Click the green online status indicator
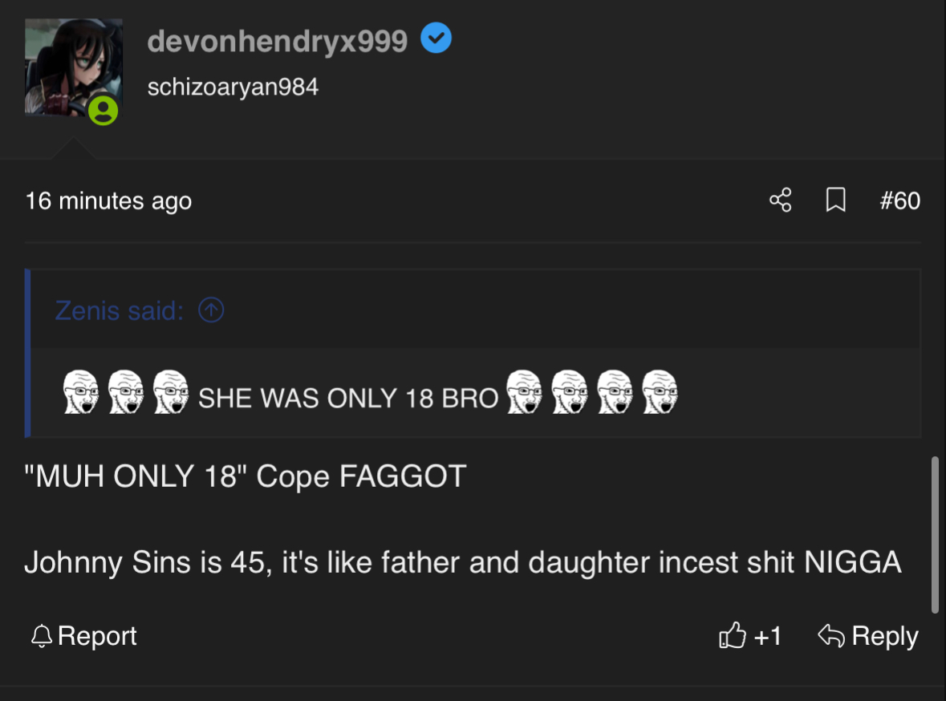Image resolution: width=946 pixels, height=701 pixels. pyautogui.click(x=103, y=111)
